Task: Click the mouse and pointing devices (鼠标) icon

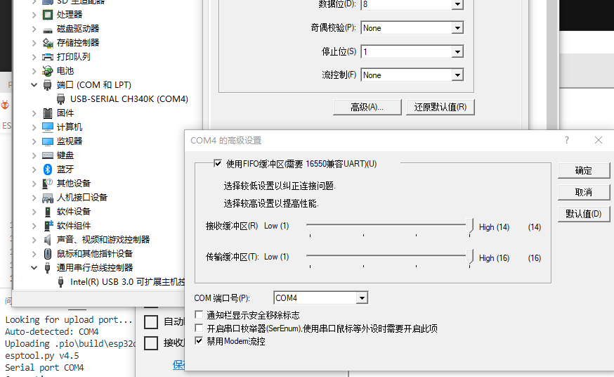Action: click(47, 253)
